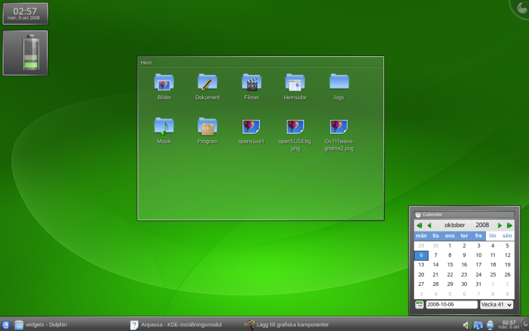Viewport: 529px width, 331px height.
Task: Select the openSUSEbg.png image file
Action: click(295, 134)
